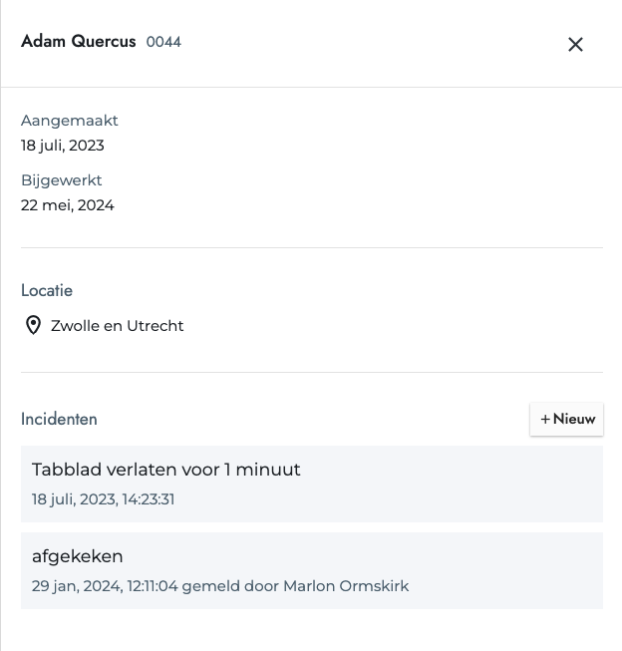
Task: Click 'gemeld door Marlon Ormskirk' reporter text
Action: [295, 586]
